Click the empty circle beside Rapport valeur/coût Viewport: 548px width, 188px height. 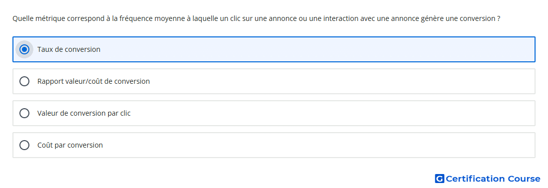[24, 82]
